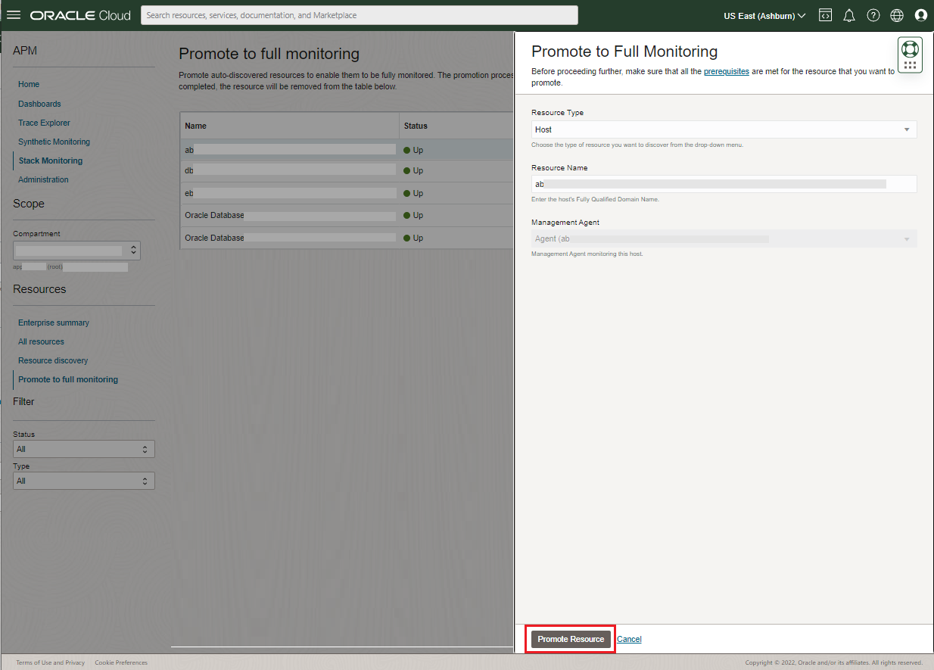Open the announcements bell icon
Screen dimensions: 934x670
[849, 15]
